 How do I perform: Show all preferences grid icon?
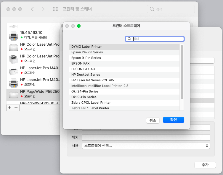pos(56,9)
